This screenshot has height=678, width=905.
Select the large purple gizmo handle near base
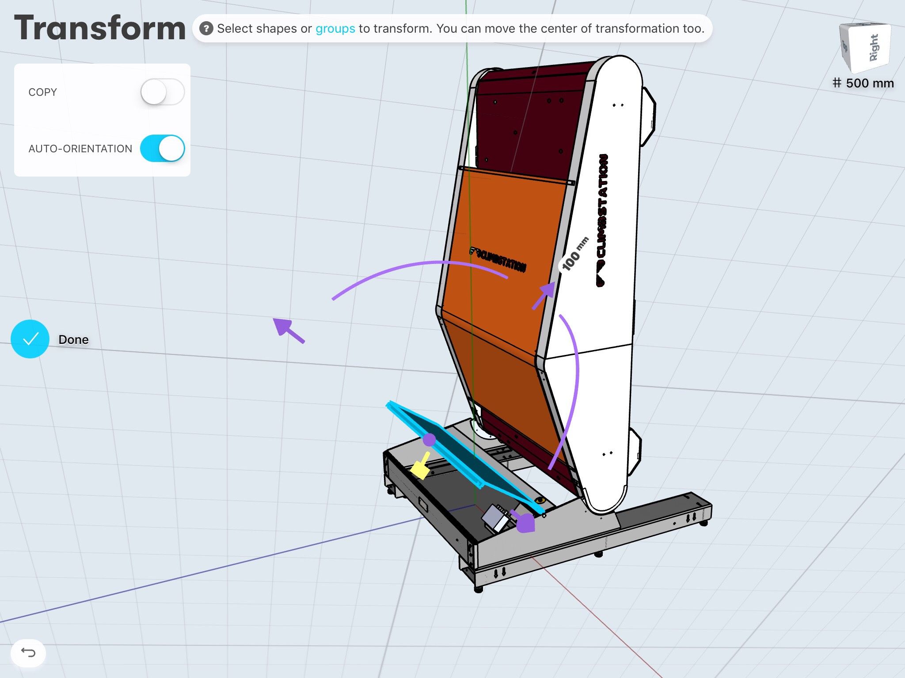click(524, 522)
